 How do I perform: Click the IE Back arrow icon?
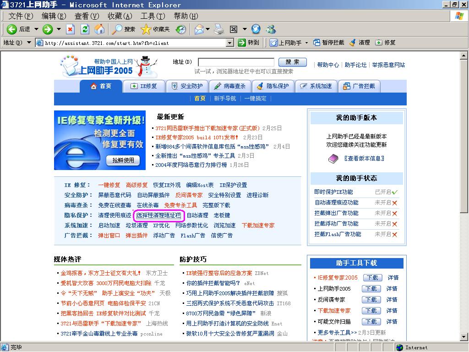12,29
